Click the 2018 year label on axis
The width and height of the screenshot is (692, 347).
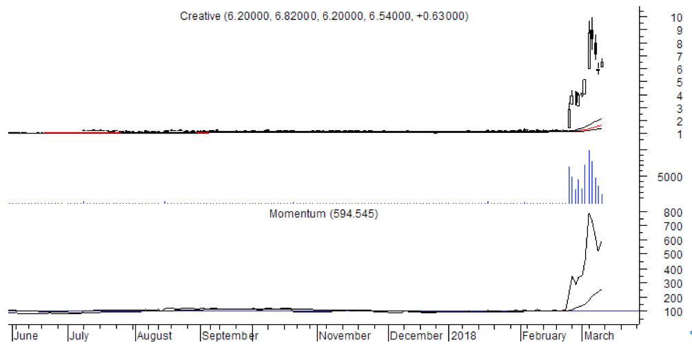point(464,336)
